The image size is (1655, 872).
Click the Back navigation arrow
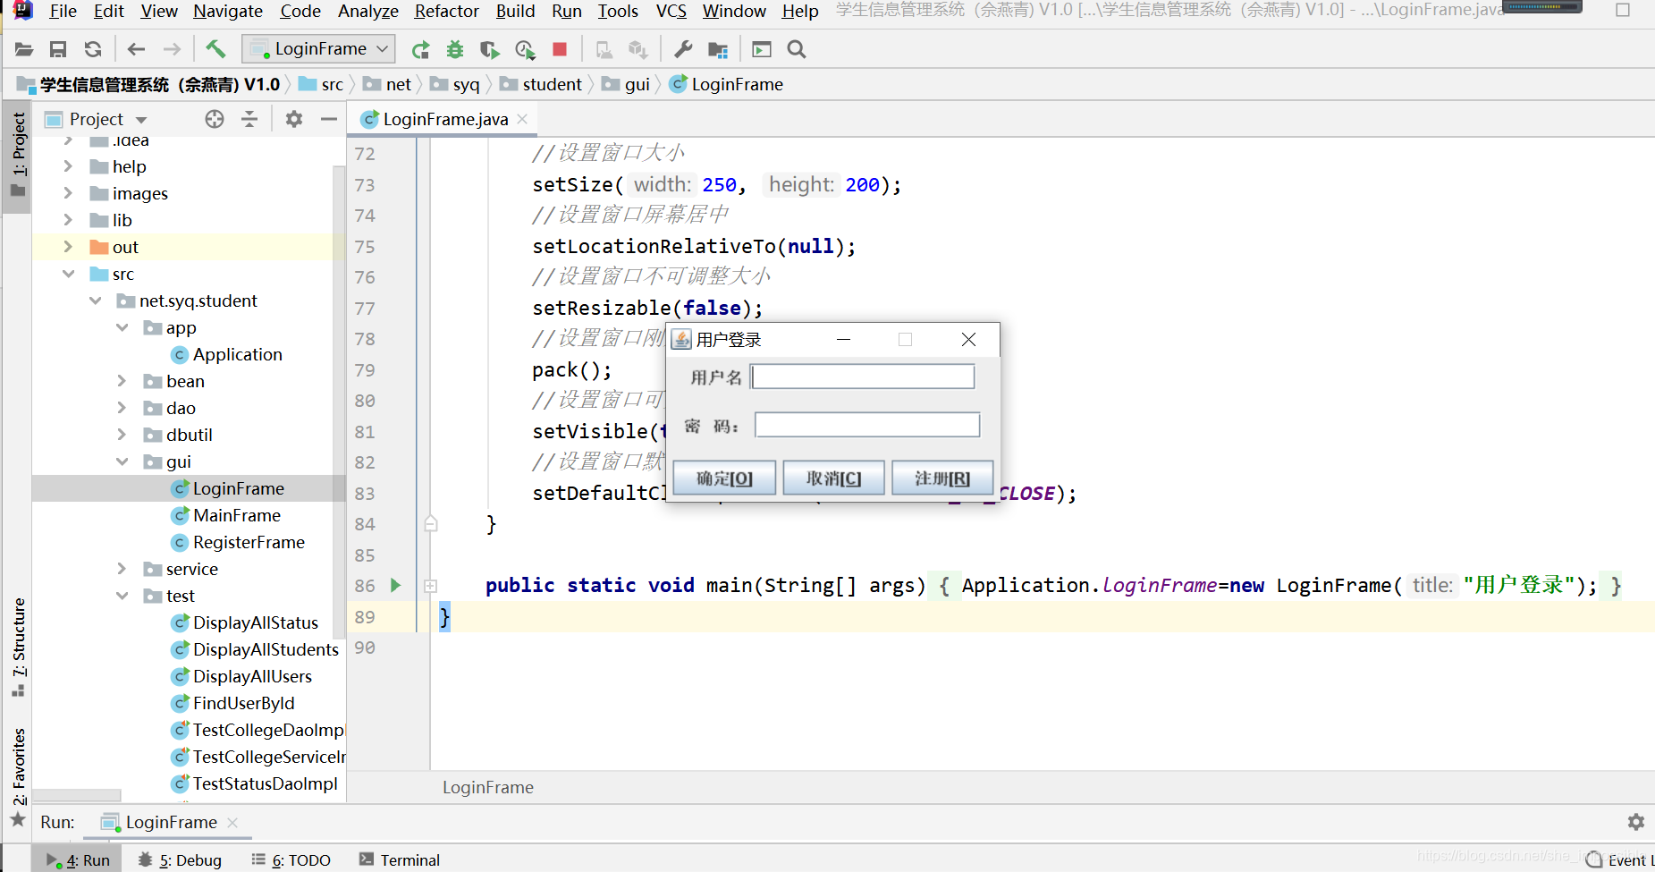tap(136, 49)
